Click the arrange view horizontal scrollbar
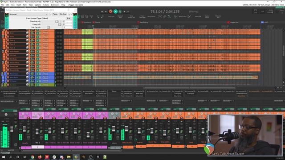 click(x=189, y=88)
